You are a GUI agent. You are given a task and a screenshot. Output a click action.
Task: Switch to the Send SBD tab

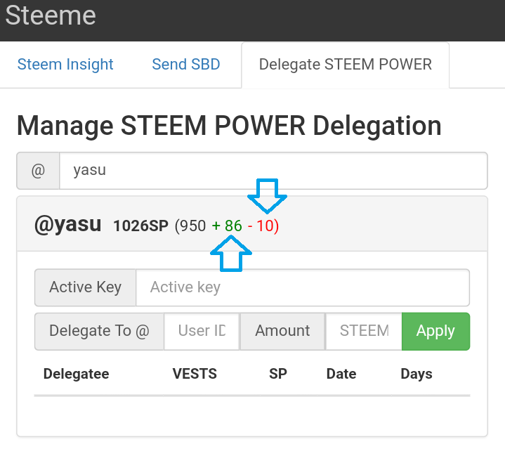coord(186,65)
